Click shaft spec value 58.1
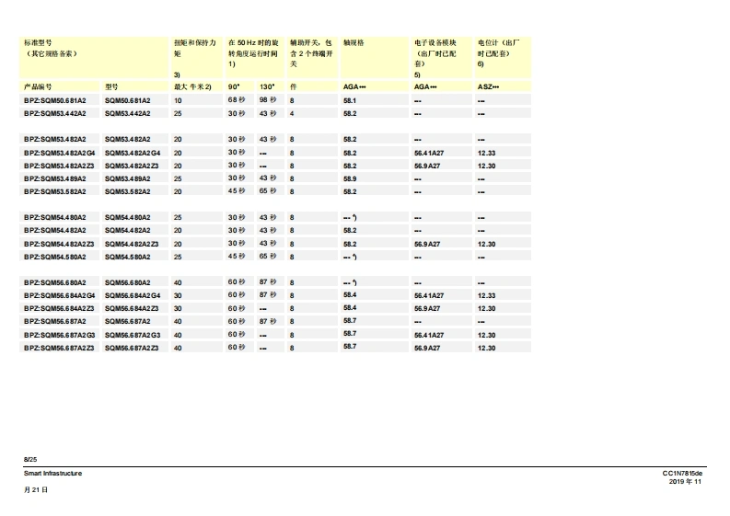Viewport: 730px width, 516px height. coord(350,99)
